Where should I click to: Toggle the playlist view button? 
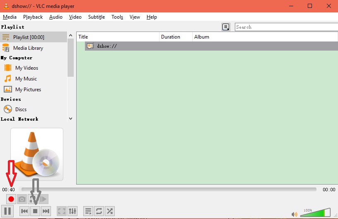coord(88,211)
